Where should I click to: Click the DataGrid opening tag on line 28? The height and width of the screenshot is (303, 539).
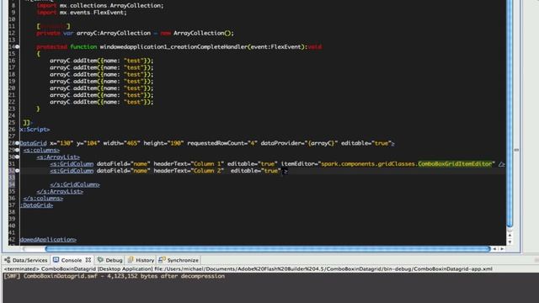click(x=33, y=143)
